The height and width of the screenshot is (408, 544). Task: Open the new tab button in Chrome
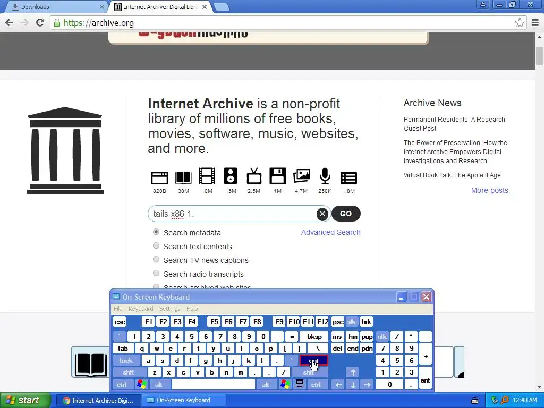pos(221,7)
